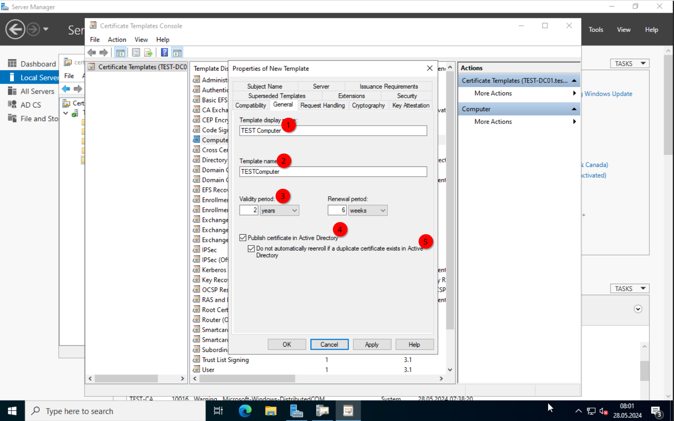Open the validity period units dropdown
Image resolution: width=674 pixels, height=421 pixels.
click(x=279, y=210)
